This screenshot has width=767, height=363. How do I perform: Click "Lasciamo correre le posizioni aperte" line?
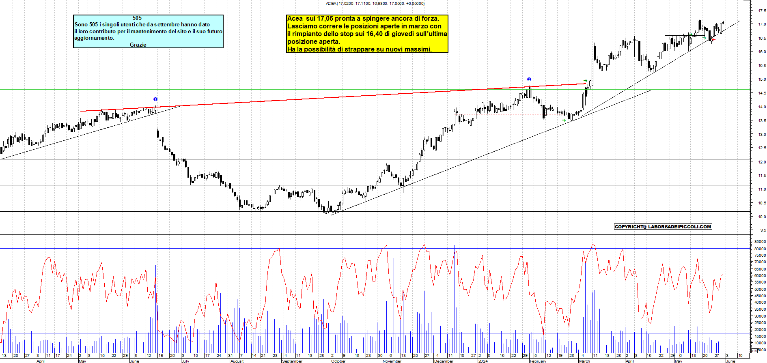(364, 26)
